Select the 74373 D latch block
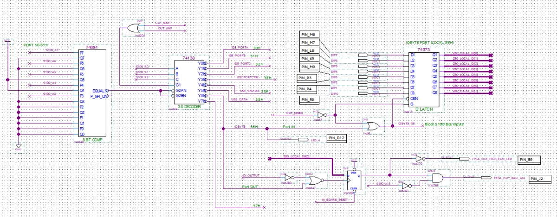The width and height of the screenshot is (557, 217). [424, 79]
